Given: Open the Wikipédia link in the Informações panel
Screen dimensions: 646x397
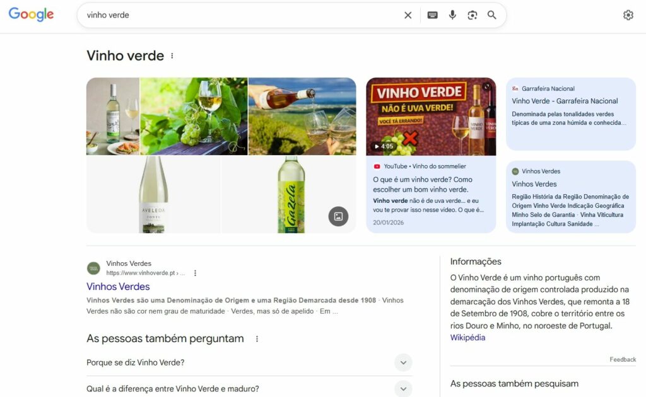Looking at the screenshot, I should coord(467,337).
